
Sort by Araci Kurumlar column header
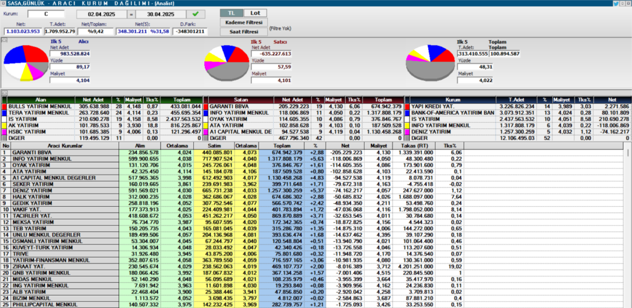[65, 146]
